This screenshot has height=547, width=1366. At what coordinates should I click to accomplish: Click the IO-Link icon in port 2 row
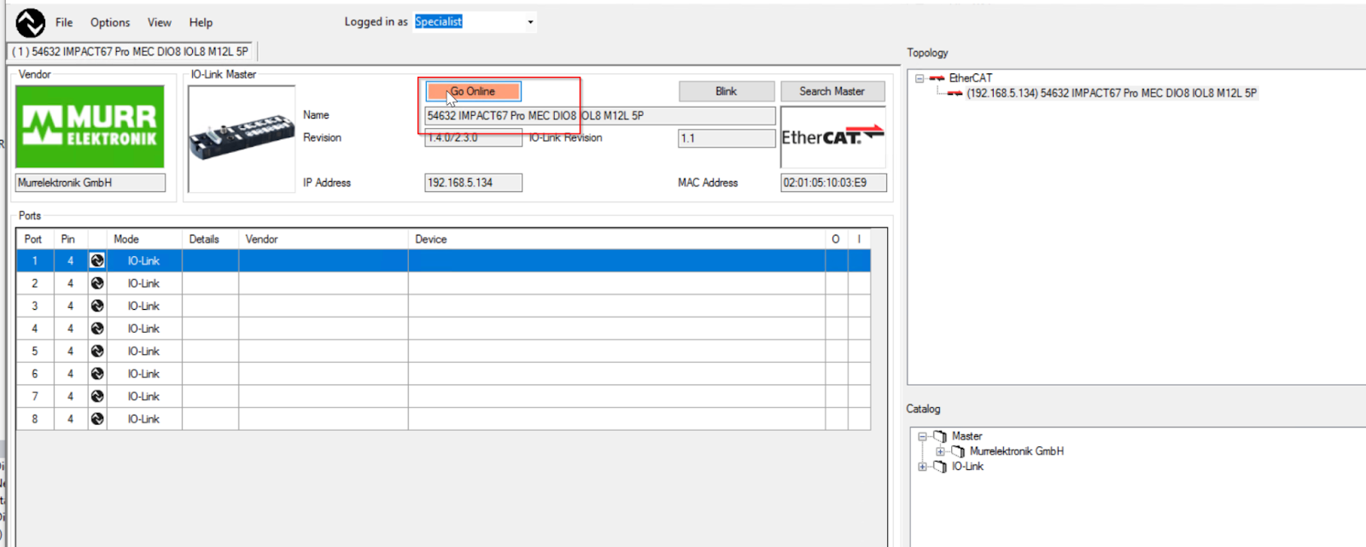(97, 283)
